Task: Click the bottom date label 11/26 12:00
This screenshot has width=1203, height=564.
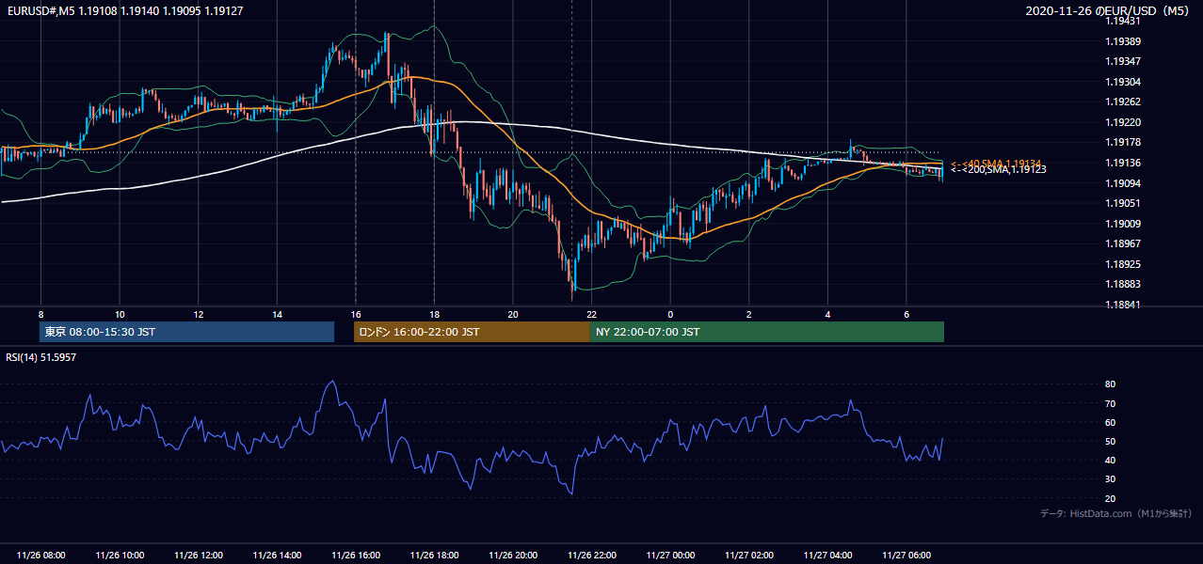Action: pyautogui.click(x=198, y=556)
